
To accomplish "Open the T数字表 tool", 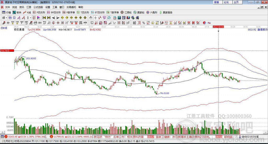I will [113, 13].
